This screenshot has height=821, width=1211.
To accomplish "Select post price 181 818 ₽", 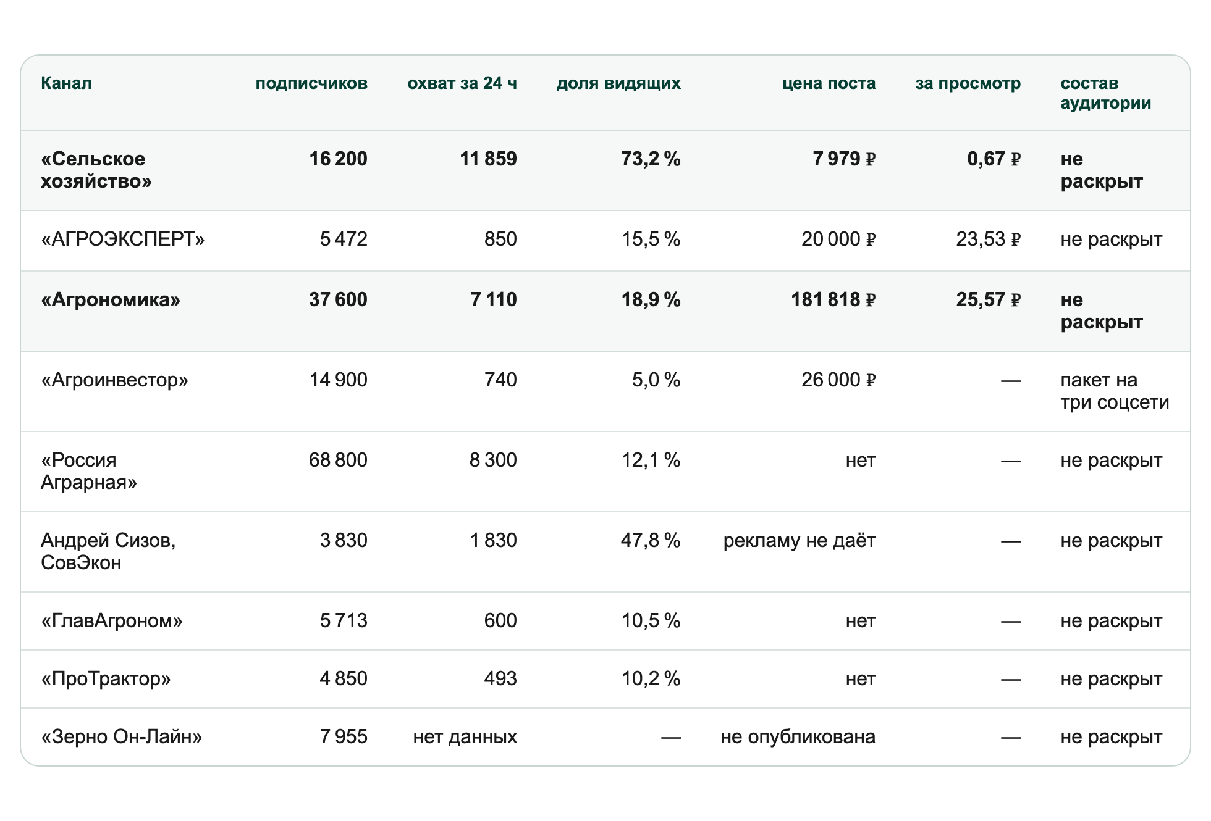I will point(833,300).
